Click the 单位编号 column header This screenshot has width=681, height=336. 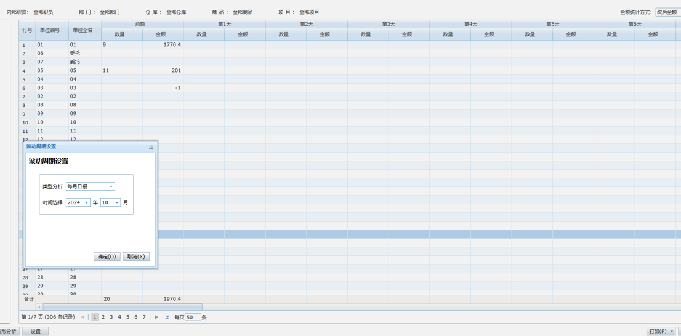pyautogui.click(x=50, y=30)
